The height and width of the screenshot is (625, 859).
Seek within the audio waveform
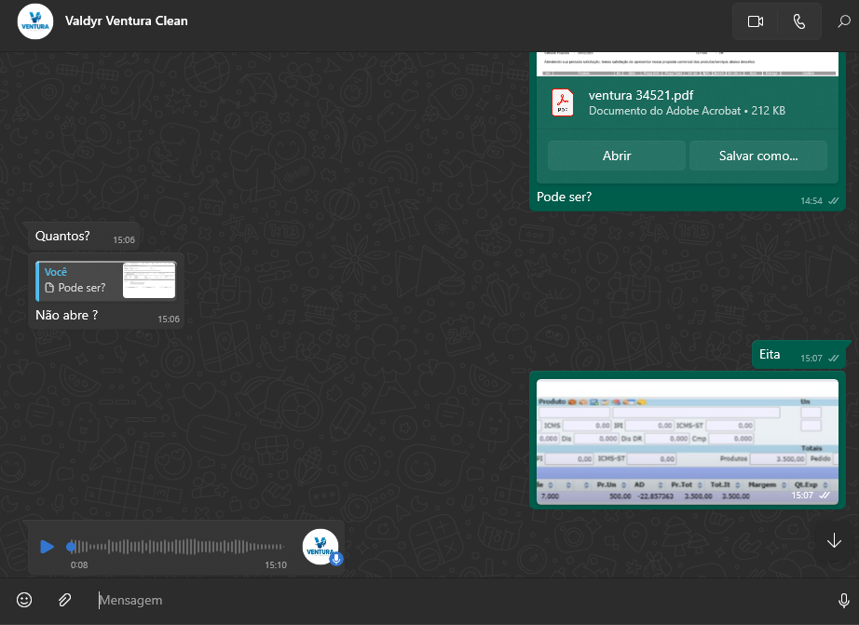pos(177,547)
